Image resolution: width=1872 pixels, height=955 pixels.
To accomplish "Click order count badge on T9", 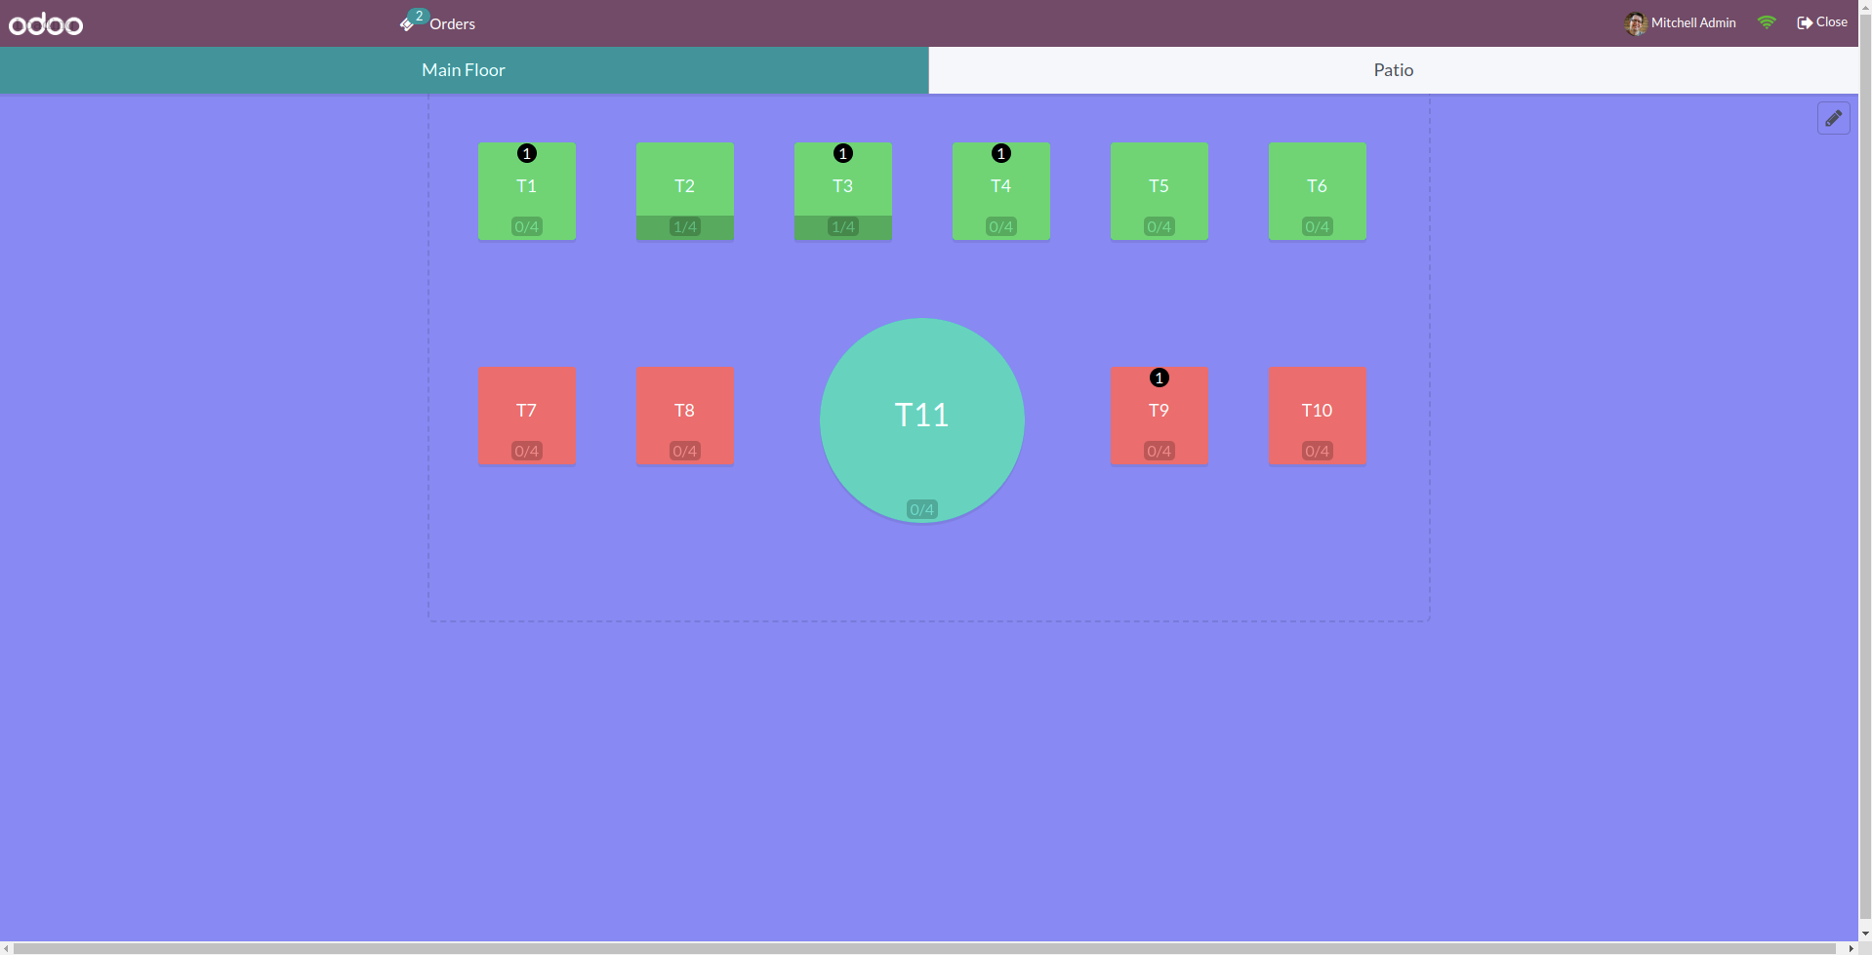I will [1160, 378].
